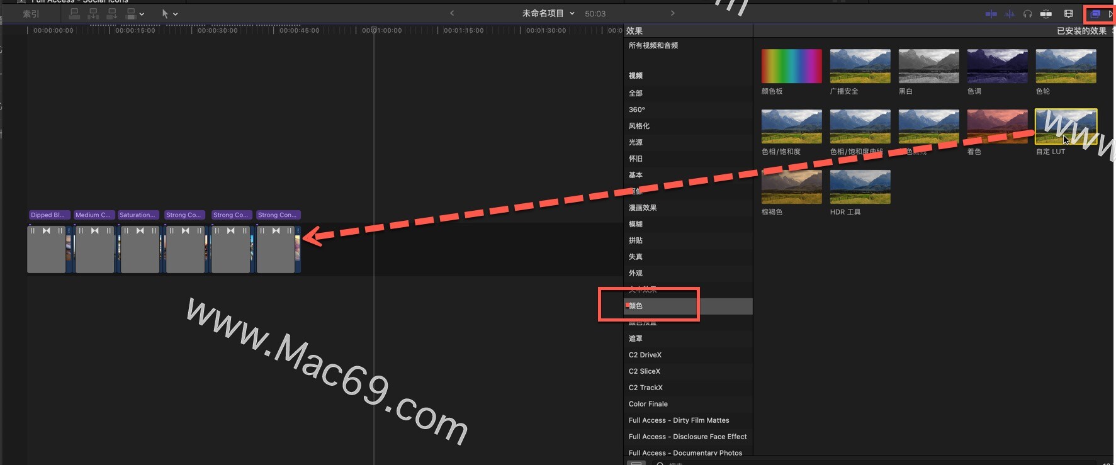Viewport: 1116px width, 465px height.
Task: Select the C2 SliceX category
Action: coord(688,371)
